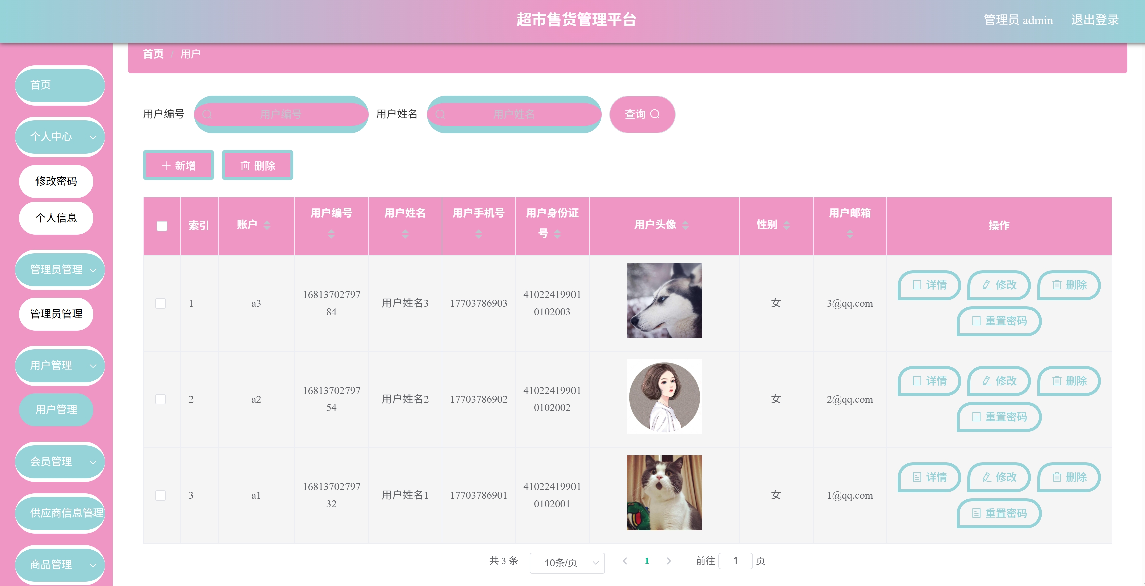The width and height of the screenshot is (1145, 586).
Task: Click sort arrows beside 用户头像 column header
Action: (685, 225)
